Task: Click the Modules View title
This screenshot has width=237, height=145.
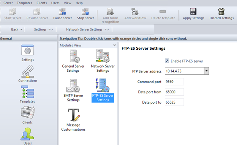Action: tap(70, 45)
